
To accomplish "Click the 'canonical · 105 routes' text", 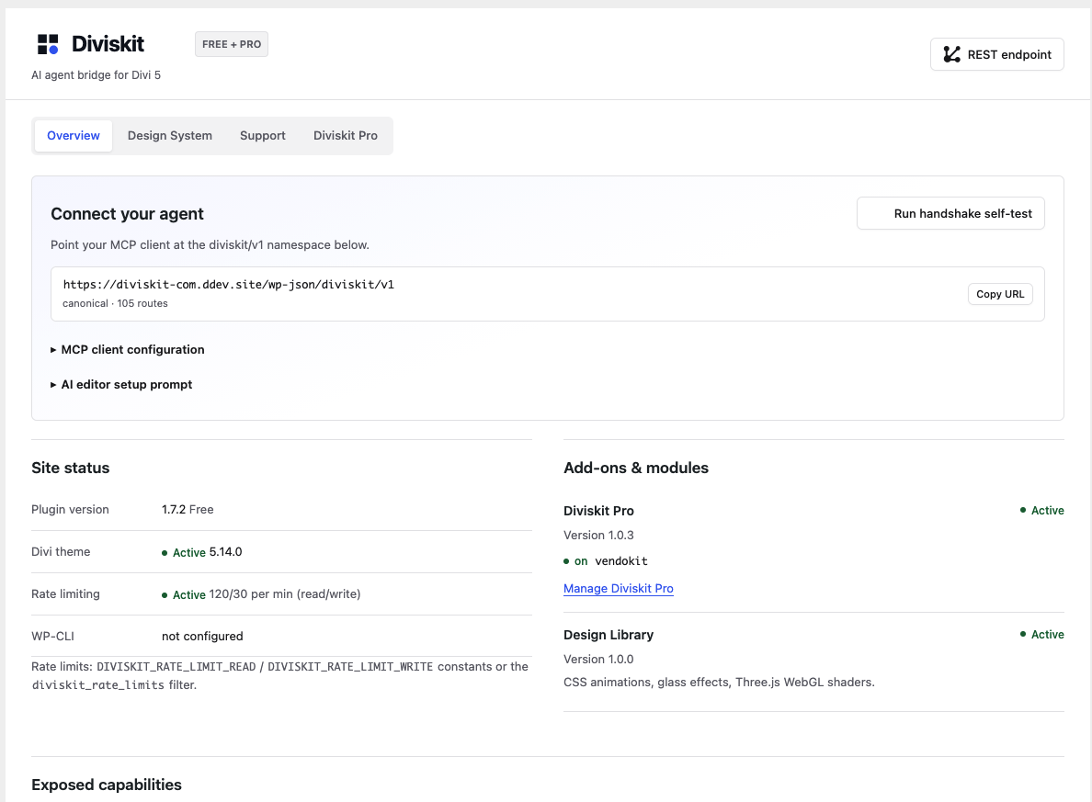I will pyautogui.click(x=115, y=303).
